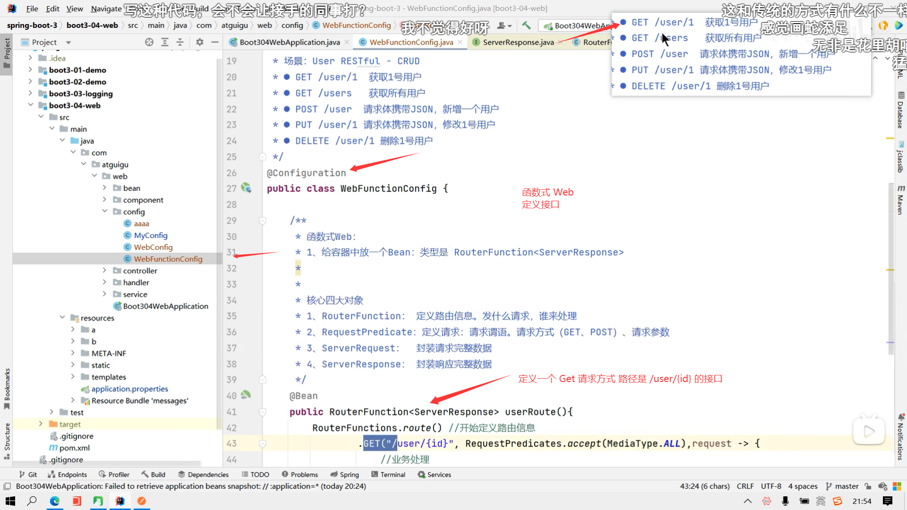The height and width of the screenshot is (510, 907).
Task: Toggle code fold marker at line 29
Action: 263,221
